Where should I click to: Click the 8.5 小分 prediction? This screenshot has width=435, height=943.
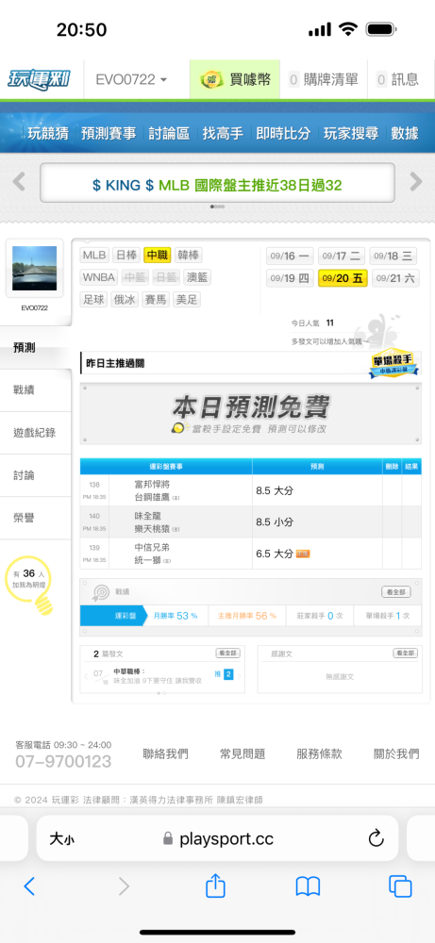pos(275,522)
